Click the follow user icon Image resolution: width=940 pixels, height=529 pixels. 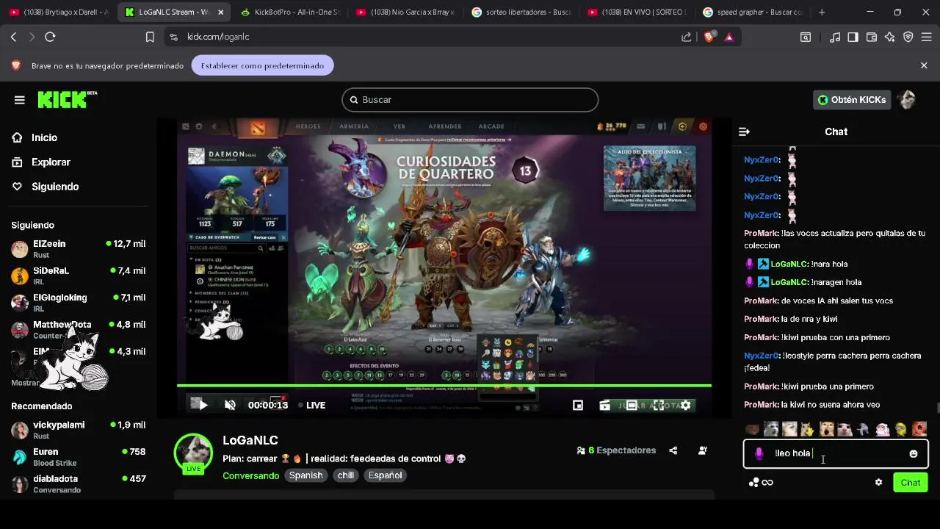coord(703,450)
